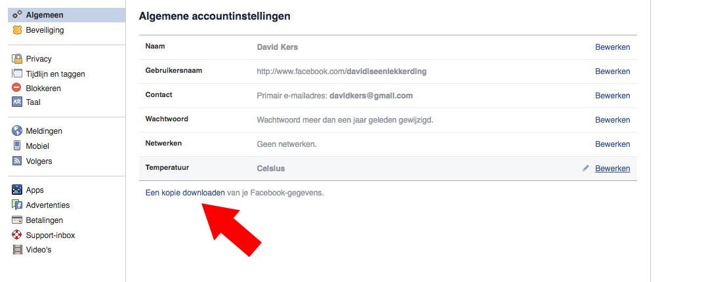The image size is (725, 282).
Task: Click the Beveiliging shield badge icon
Action: [x=18, y=30]
